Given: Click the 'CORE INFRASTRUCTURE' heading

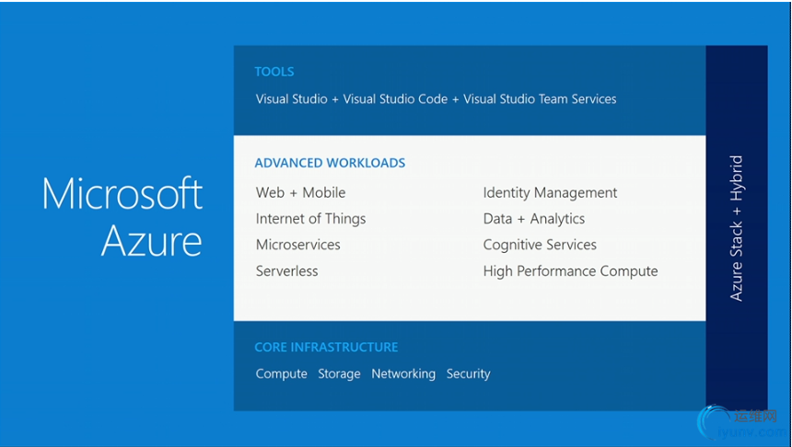Looking at the screenshot, I should pyautogui.click(x=326, y=347).
